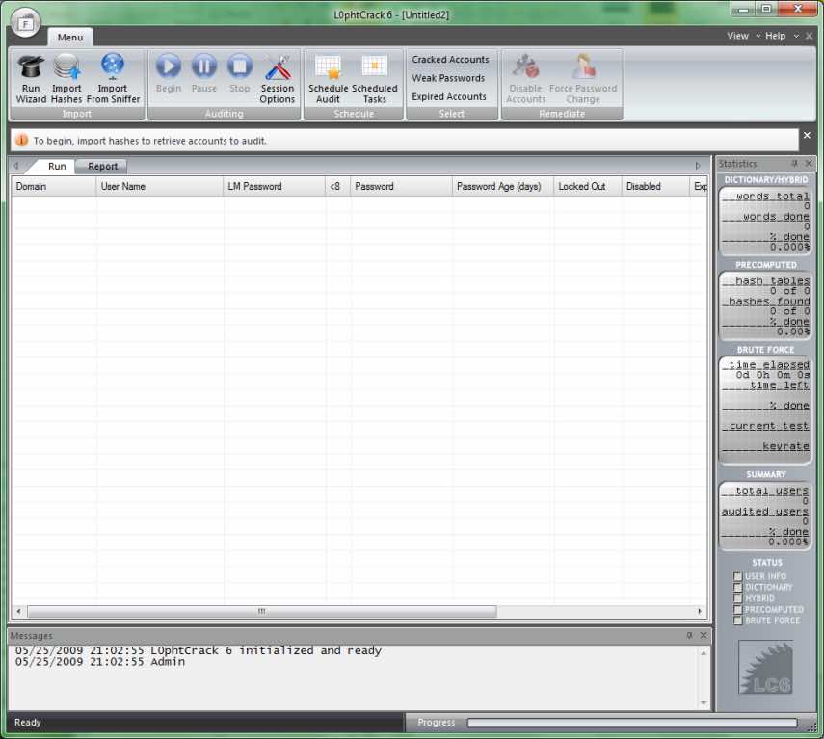Enable the DICTIONARY status checkbox

[x=738, y=587]
